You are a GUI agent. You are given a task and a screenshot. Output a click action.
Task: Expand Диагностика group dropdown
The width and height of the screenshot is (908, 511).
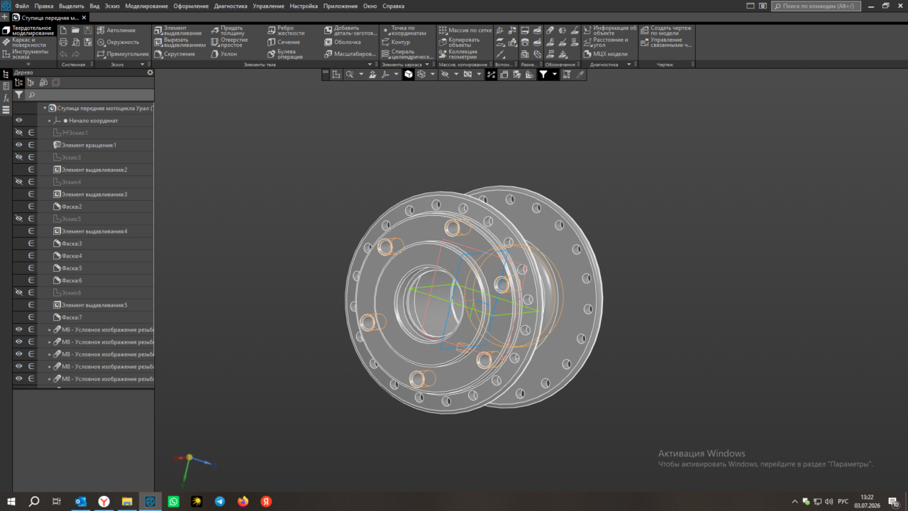[629, 65]
